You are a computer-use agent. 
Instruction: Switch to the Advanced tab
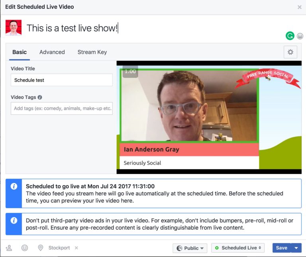52,52
